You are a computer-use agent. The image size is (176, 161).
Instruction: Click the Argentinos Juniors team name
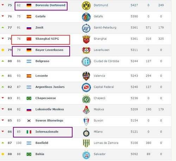click(50, 87)
